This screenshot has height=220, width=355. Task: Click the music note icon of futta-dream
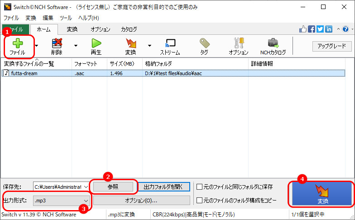(x=6, y=73)
